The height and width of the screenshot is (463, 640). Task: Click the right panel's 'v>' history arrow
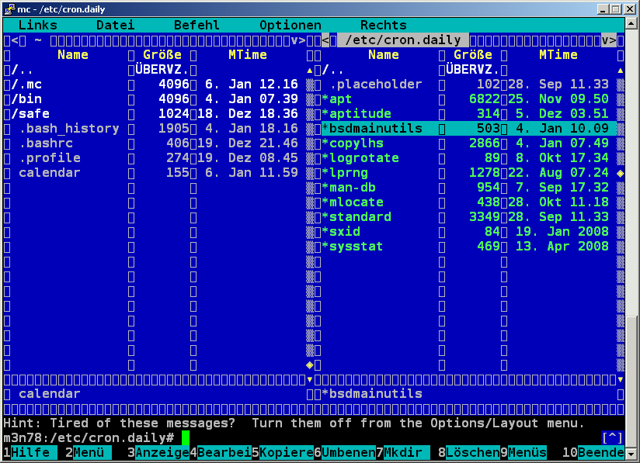608,40
